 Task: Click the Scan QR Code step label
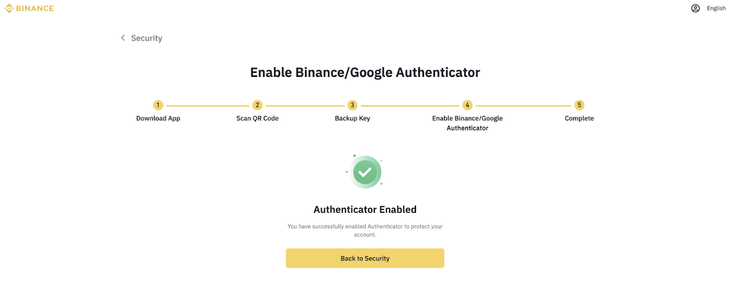click(x=257, y=118)
